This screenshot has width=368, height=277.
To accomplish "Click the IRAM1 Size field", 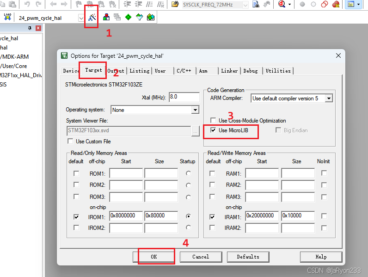I will [298, 216].
